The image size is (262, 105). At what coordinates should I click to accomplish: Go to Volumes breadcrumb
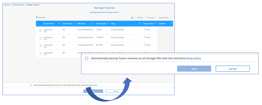(x=7, y=5)
